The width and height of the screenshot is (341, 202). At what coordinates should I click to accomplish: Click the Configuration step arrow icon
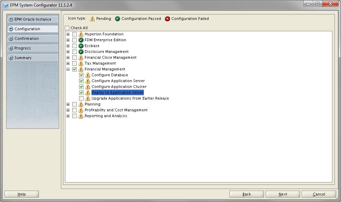(11, 29)
